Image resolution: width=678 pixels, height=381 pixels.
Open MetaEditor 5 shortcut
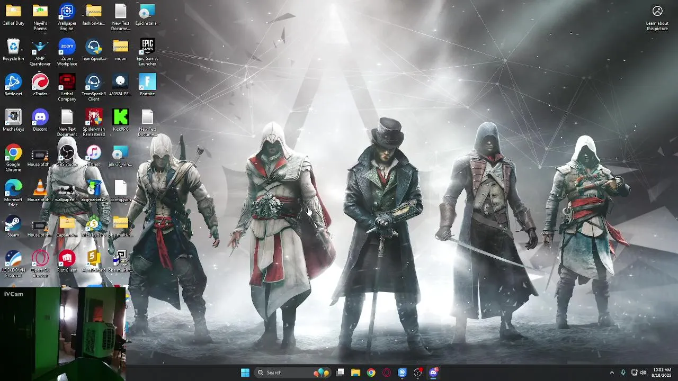(x=94, y=262)
